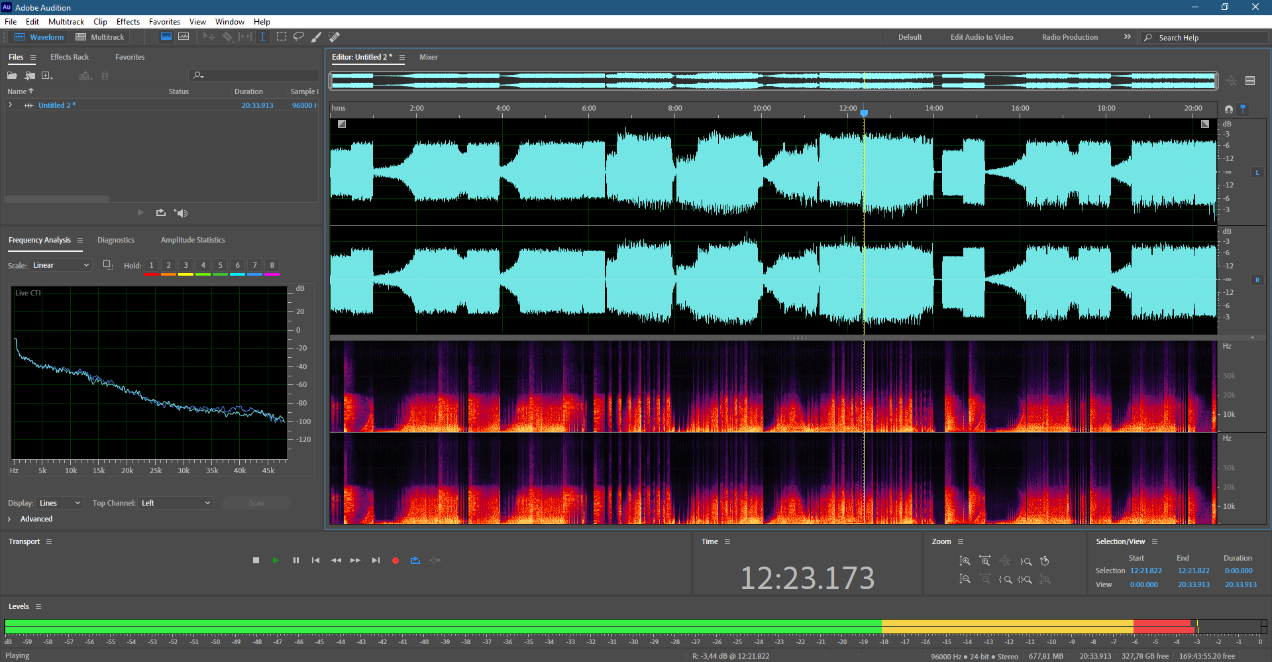Toggle left channel L enable button
The image size is (1272, 662).
point(1257,172)
